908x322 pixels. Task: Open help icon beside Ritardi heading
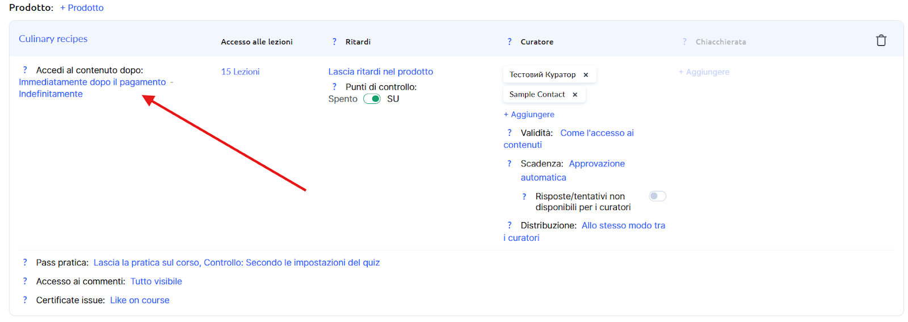click(334, 41)
